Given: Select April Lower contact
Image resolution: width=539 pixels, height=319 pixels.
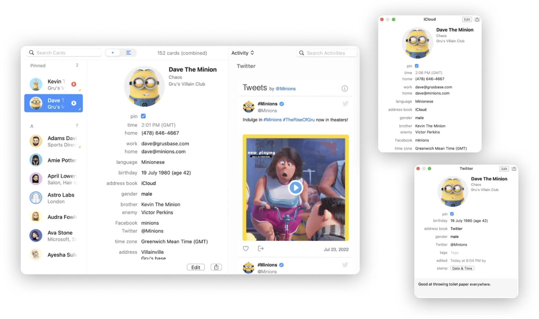Looking at the screenshot, I should point(54,179).
